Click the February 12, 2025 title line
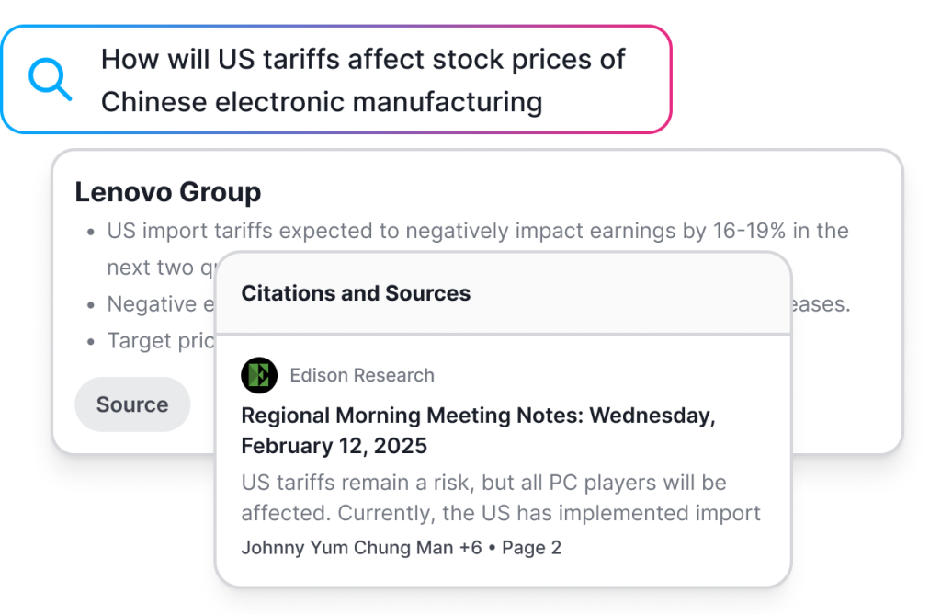This screenshot has width=941, height=615. [334, 446]
